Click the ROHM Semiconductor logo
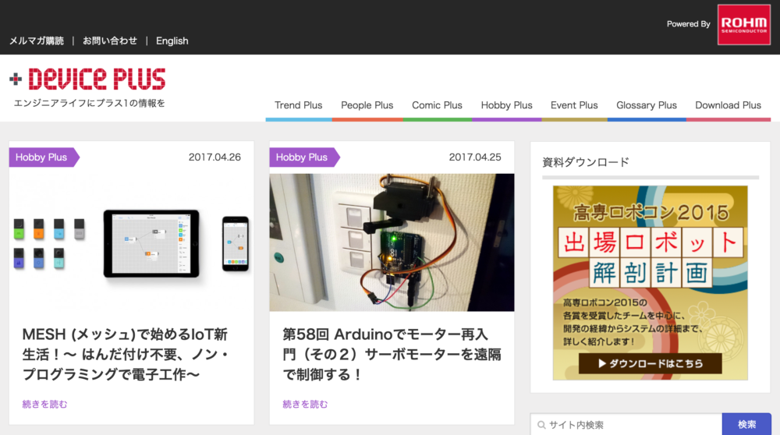This screenshot has height=435, width=780. pos(743,25)
